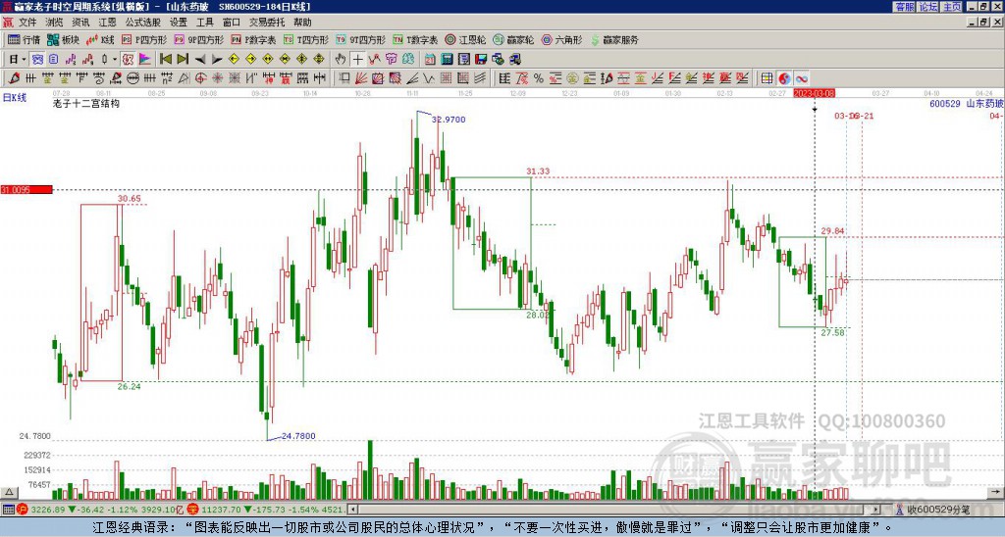The height and width of the screenshot is (537, 1005).
Task: Open the 行情 quotes view
Action: point(24,39)
